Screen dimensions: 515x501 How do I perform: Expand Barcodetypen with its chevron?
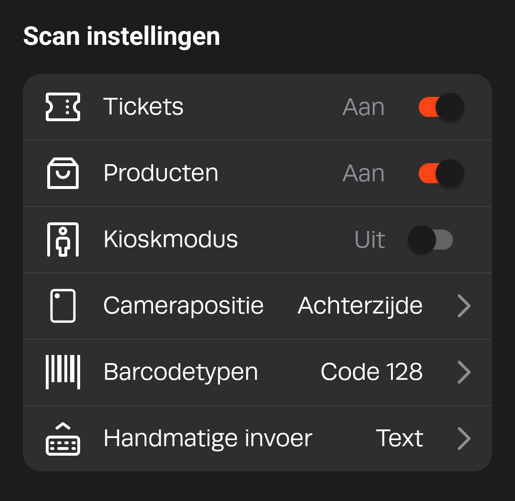point(464,372)
